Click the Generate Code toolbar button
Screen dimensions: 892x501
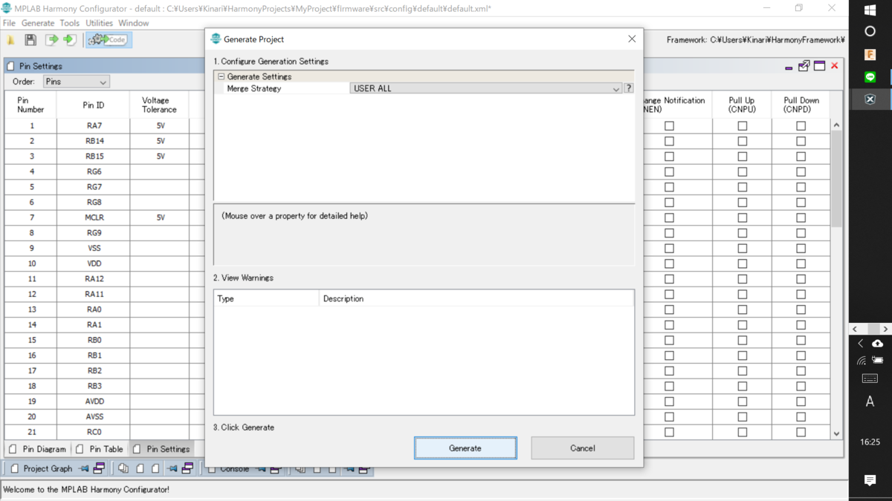click(x=109, y=40)
